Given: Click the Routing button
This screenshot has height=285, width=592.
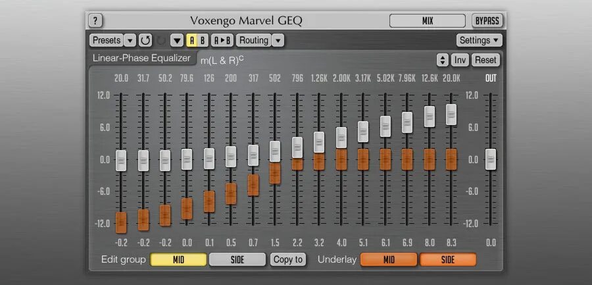Looking at the screenshot, I should point(254,40).
